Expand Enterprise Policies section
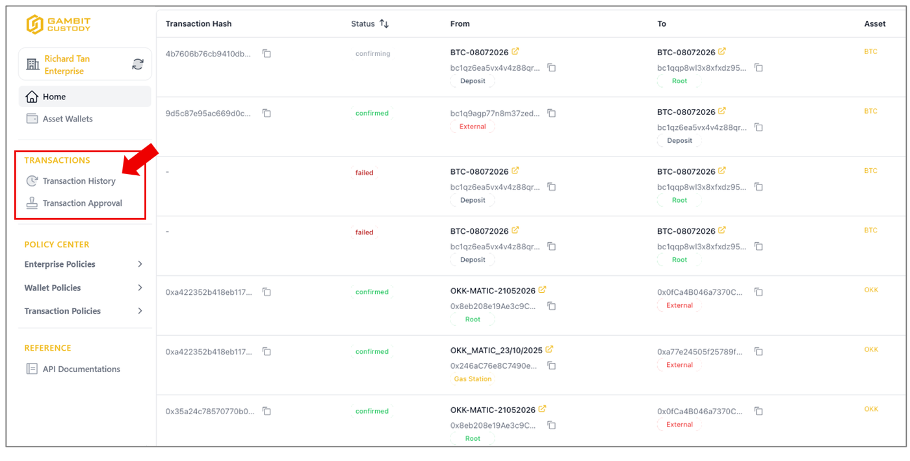910x461 pixels. [x=84, y=264]
